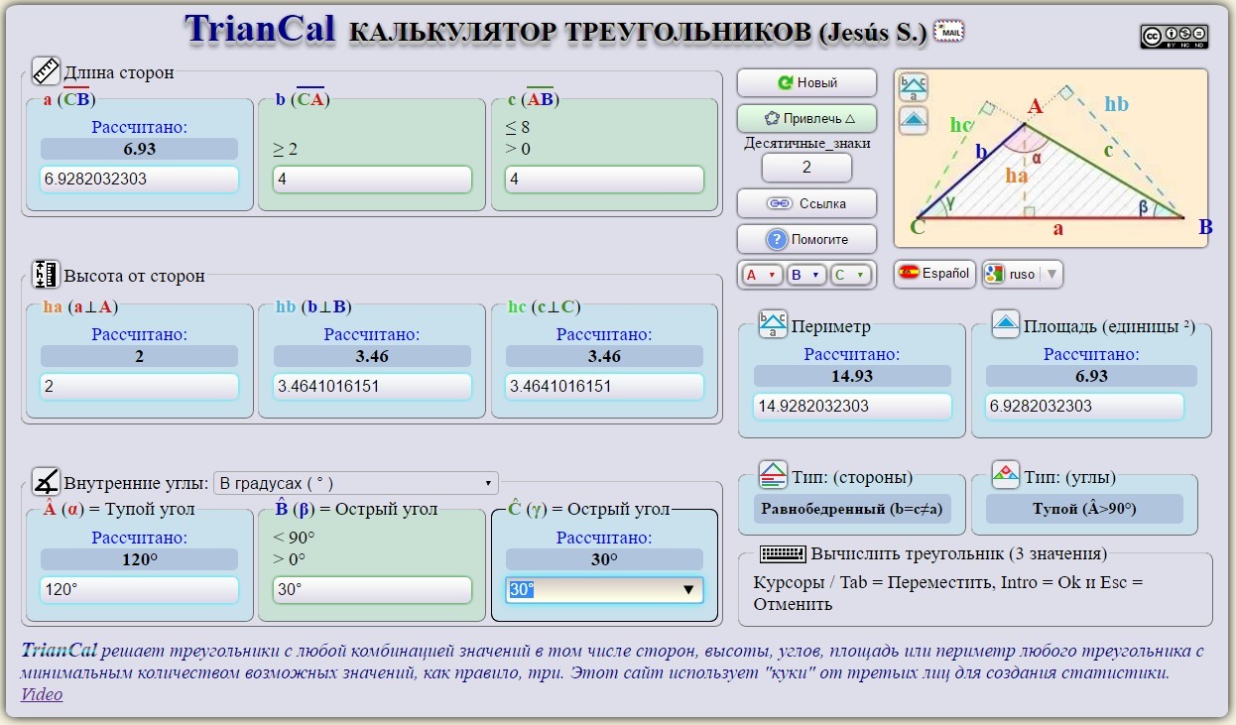Open the angle units dropdown В градусах
Screen dimensions: 1236x725
[x=356, y=483]
